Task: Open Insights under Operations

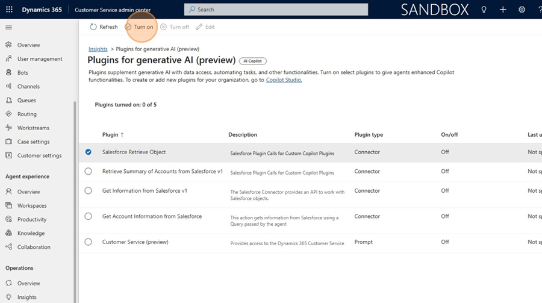Action: tap(26, 297)
